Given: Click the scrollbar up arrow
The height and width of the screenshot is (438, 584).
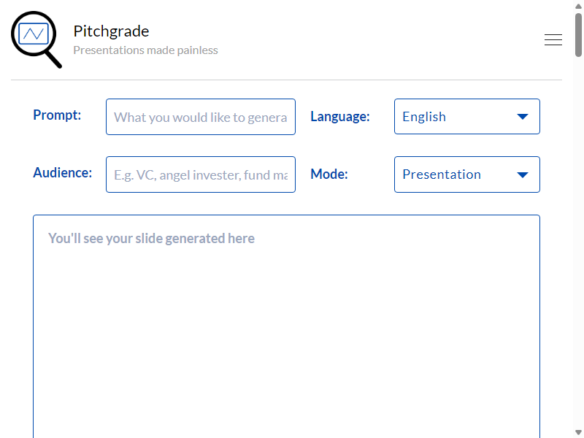Looking at the screenshot, I should tap(578, 7).
